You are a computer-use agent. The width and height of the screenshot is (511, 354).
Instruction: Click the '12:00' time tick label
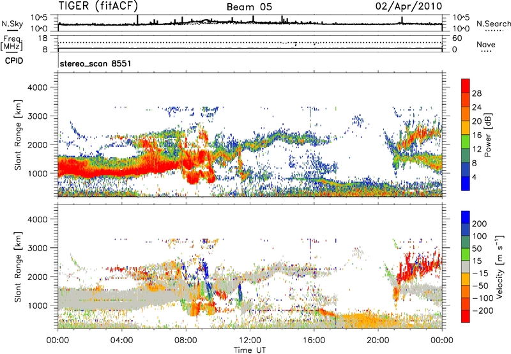coord(250,341)
